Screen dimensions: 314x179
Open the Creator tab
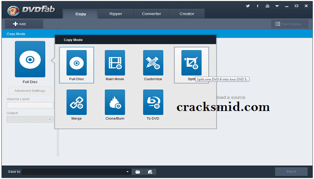[x=187, y=14]
